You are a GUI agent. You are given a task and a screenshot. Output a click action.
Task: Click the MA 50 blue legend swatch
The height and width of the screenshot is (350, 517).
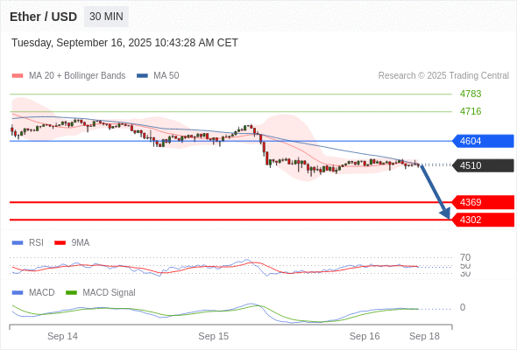[142, 76]
